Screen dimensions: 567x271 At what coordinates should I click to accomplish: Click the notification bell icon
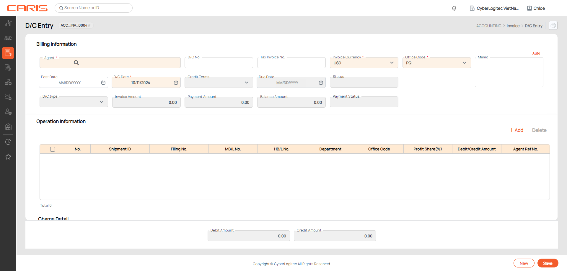tap(454, 8)
